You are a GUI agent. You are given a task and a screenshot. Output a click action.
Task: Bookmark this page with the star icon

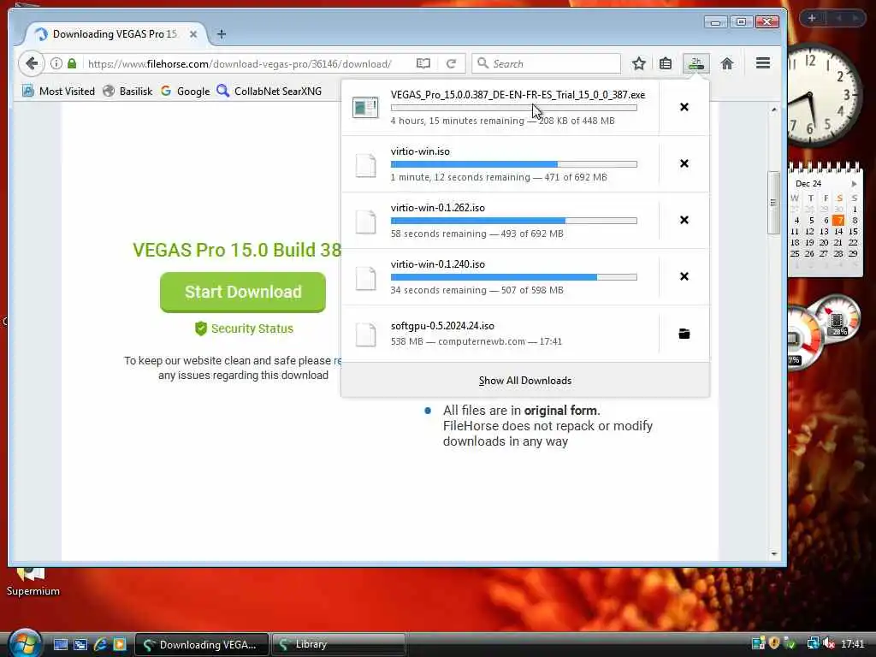tap(638, 63)
